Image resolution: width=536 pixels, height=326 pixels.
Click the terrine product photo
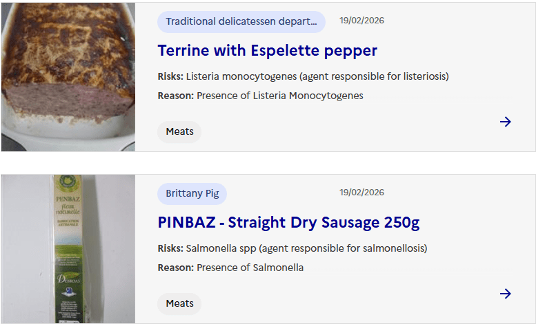[x=68, y=76]
